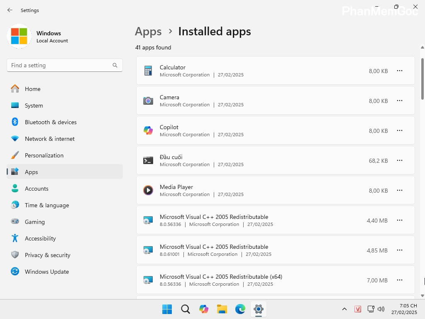The height and width of the screenshot is (319, 425).
Task: Click the Apps breadcrumb link
Action: pos(148,31)
